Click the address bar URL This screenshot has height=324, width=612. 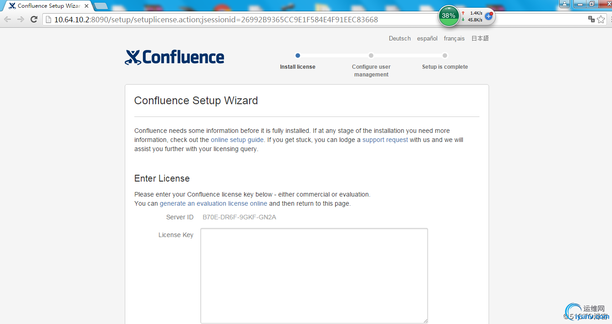pyautogui.click(x=216, y=20)
